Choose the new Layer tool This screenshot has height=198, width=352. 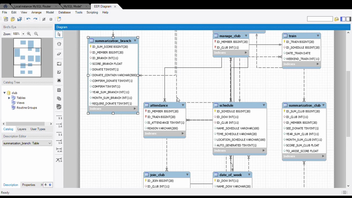point(59,64)
